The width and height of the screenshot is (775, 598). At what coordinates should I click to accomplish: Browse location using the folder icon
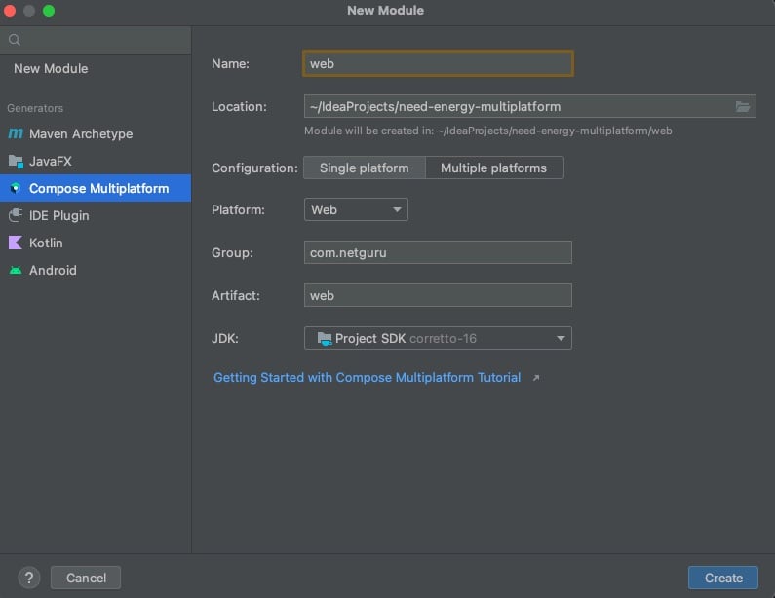(x=742, y=107)
